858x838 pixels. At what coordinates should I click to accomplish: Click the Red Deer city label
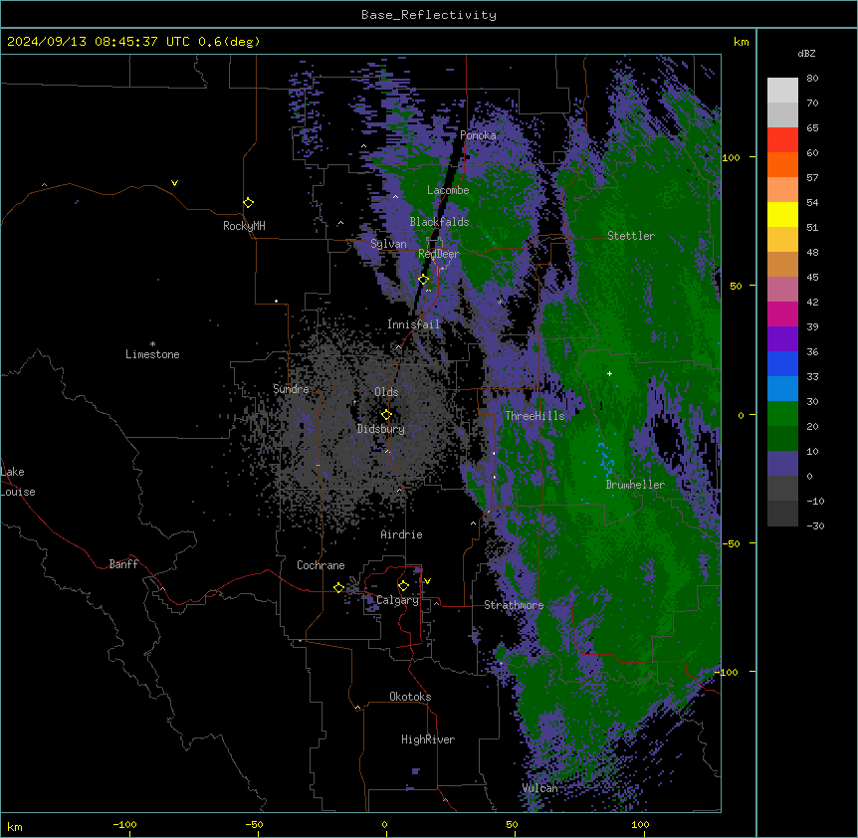[439, 254]
